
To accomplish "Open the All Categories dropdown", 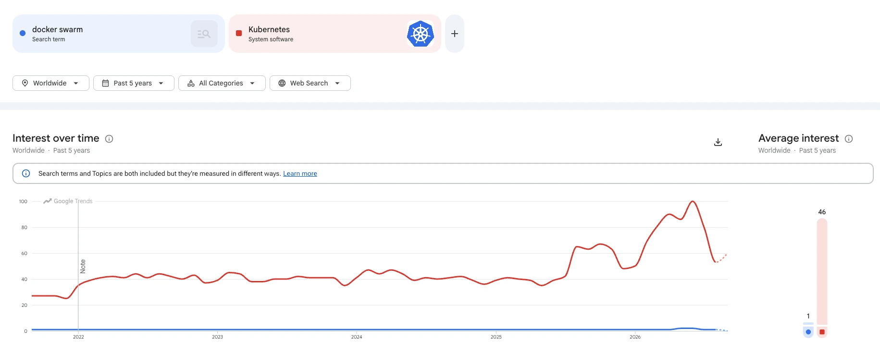I will coord(222,83).
